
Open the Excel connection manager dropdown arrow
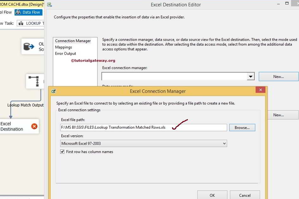click(x=251, y=76)
